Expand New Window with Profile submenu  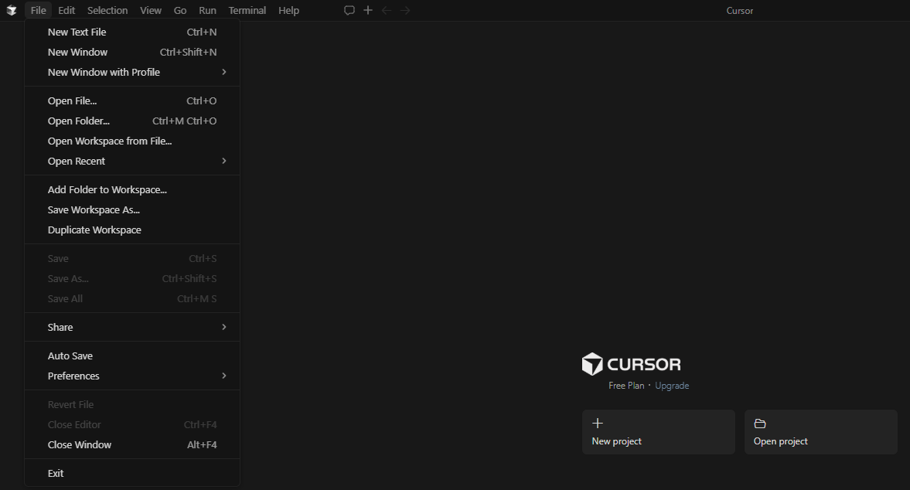[x=132, y=72]
